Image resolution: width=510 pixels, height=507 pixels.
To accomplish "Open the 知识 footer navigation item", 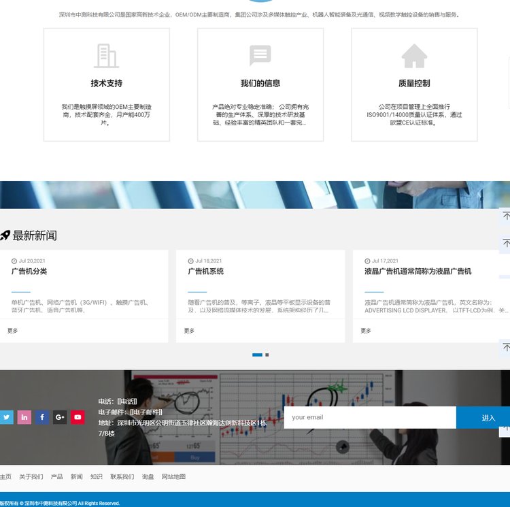I will point(97,477).
